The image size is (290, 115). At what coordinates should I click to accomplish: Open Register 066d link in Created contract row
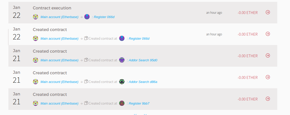pyautogui.click(x=138, y=39)
